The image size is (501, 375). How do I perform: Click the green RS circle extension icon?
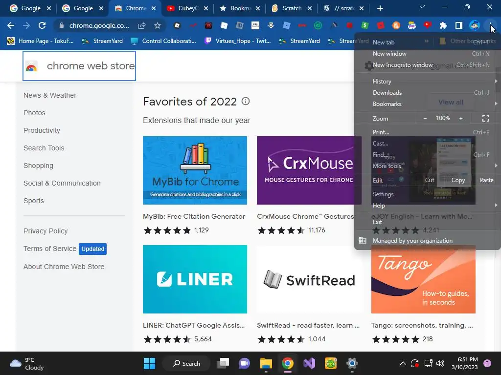(318, 25)
